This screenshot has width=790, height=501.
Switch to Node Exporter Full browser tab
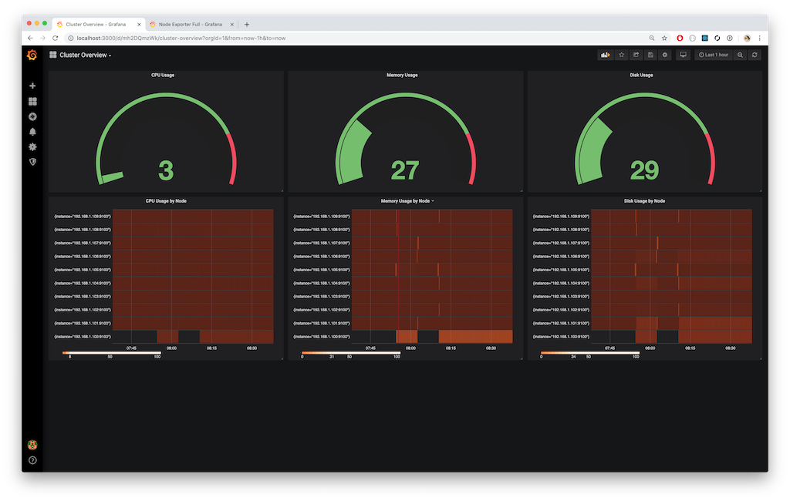[191, 24]
